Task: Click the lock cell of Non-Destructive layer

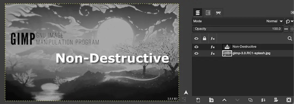Action: [204, 47]
